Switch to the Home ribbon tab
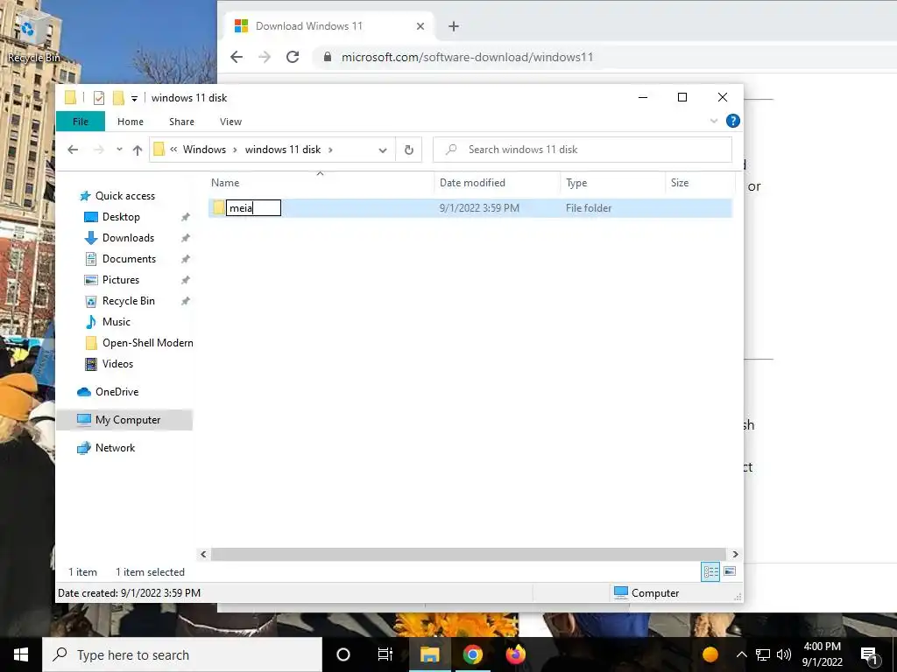Viewport: 897px width, 672px height. pyautogui.click(x=131, y=121)
